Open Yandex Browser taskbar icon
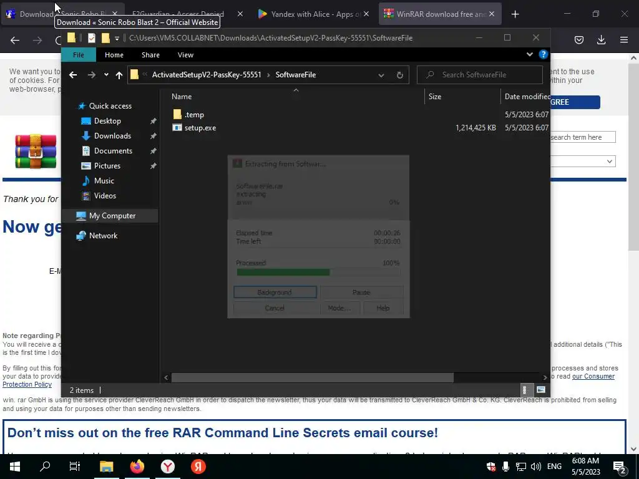 [167, 467]
